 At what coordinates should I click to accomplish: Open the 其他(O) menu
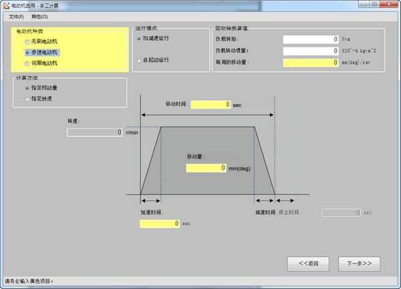pos(39,17)
